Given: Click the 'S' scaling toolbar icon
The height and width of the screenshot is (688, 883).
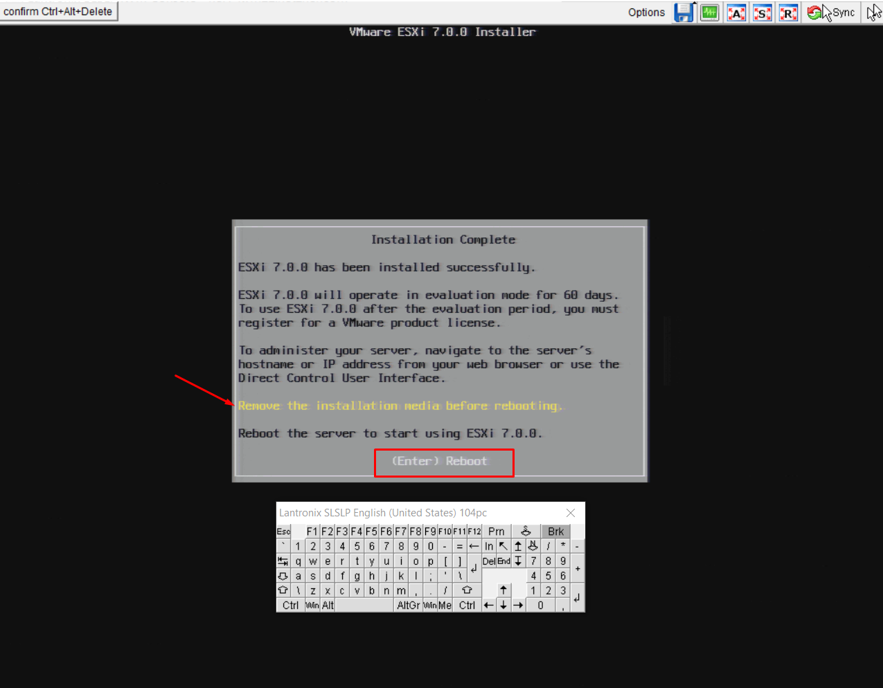Looking at the screenshot, I should point(762,12).
